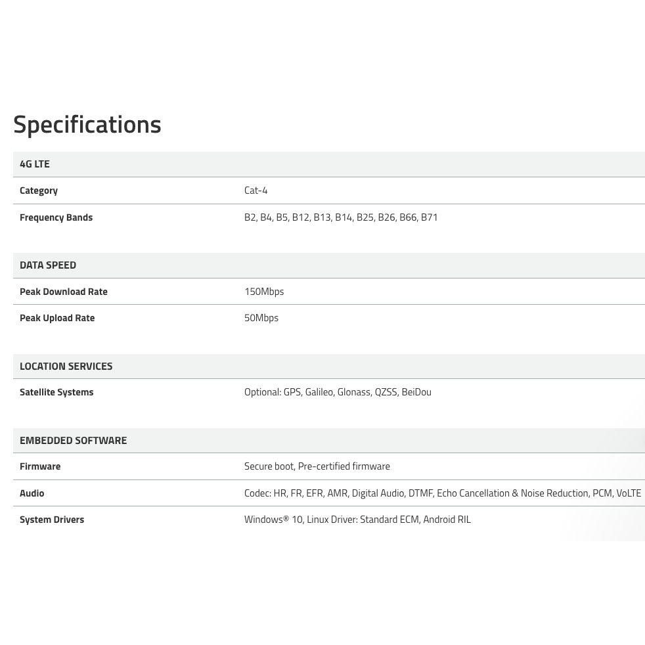Click the Peak Download Rate label
645x645 pixels.
tap(64, 292)
